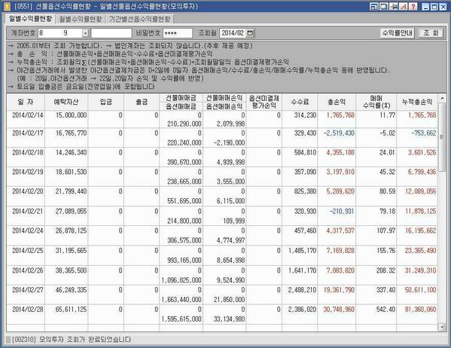Click the window layout icon in the title bar

pyautogui.click(x=373, y=7)
